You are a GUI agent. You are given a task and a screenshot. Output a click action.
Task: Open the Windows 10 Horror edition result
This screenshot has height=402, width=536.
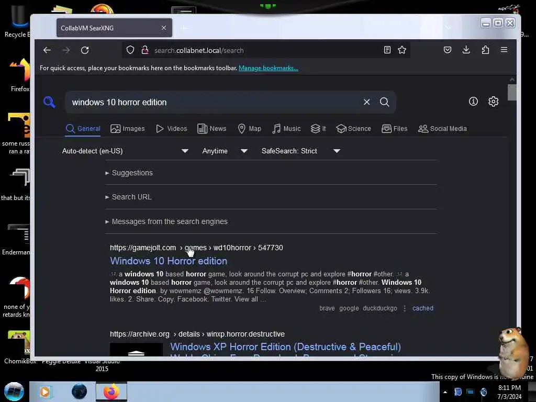(x=169, y=261)
